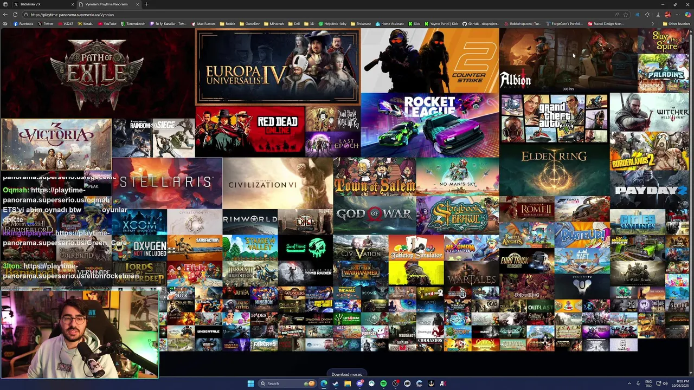Select the Elden Ring tile
The height and width of the screenshot is (390, 694).
click(554, 170)
